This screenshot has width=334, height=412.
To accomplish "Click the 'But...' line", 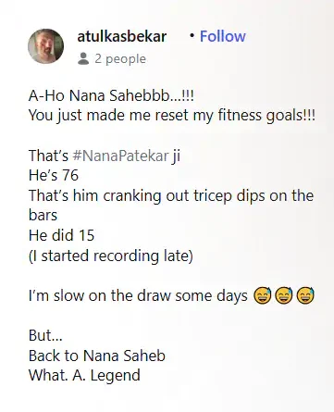I will [x=45, y=335].
